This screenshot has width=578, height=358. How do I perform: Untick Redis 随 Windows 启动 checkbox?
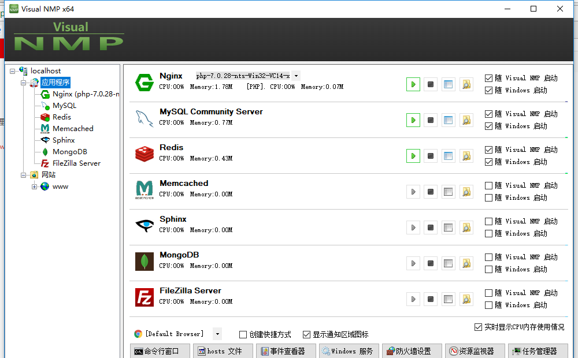coord(488,162)
